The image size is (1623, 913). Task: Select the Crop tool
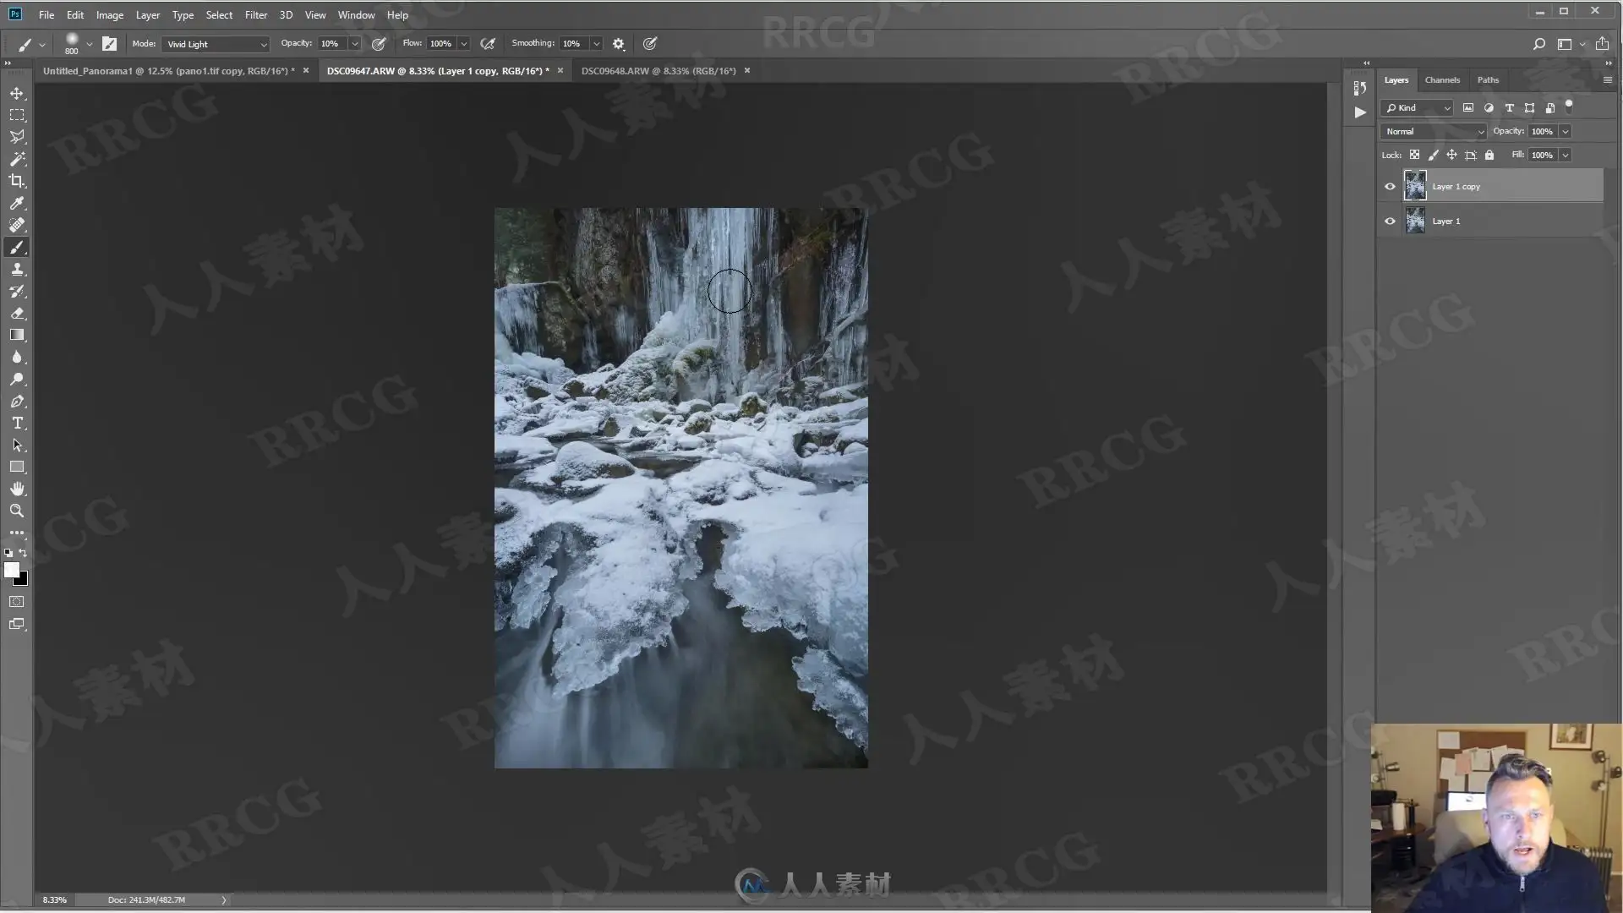17,181
